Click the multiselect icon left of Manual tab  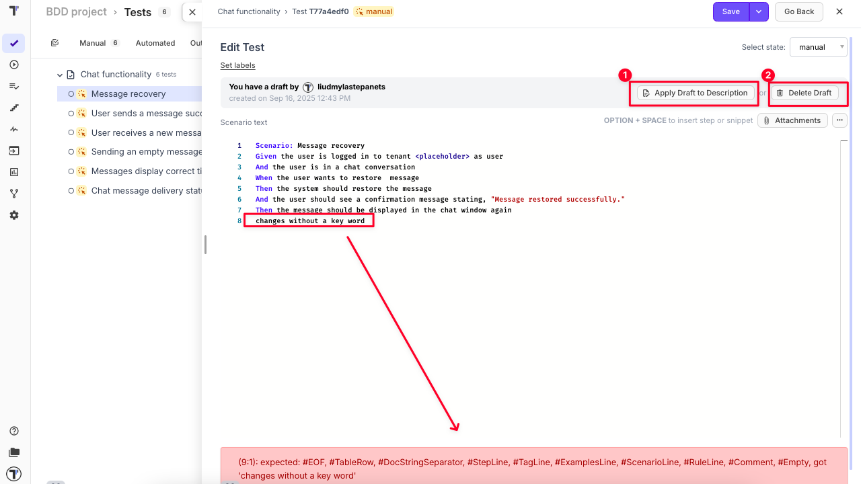(55, 43)
